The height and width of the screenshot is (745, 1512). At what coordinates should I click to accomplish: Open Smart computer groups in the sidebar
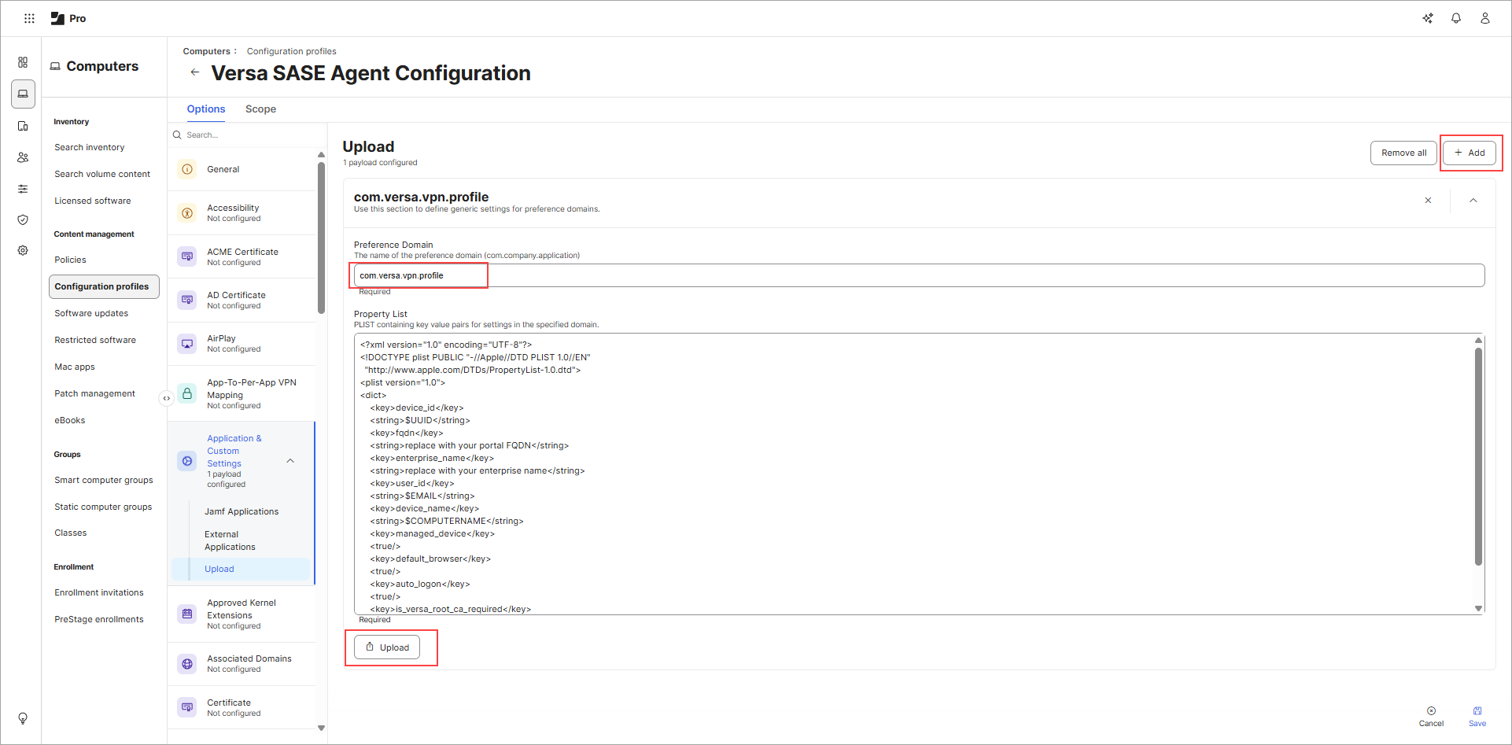pos(104,480)
